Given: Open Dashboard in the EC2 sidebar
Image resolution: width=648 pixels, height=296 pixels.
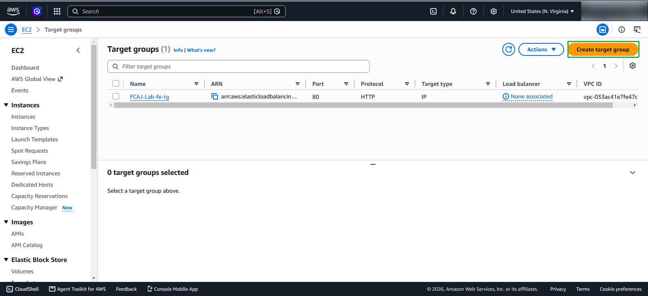Looking at the screenshot, I should pos(25,68).
